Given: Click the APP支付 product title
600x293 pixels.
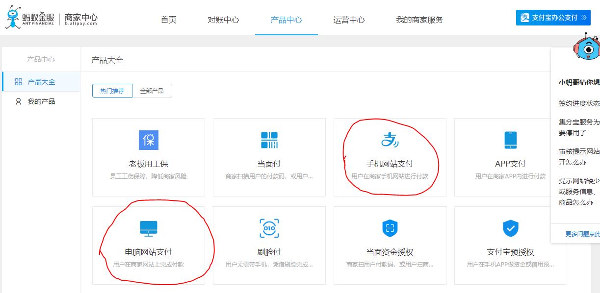Looking at the screenshot, I should pyautogui.click(x=510, y=164).
